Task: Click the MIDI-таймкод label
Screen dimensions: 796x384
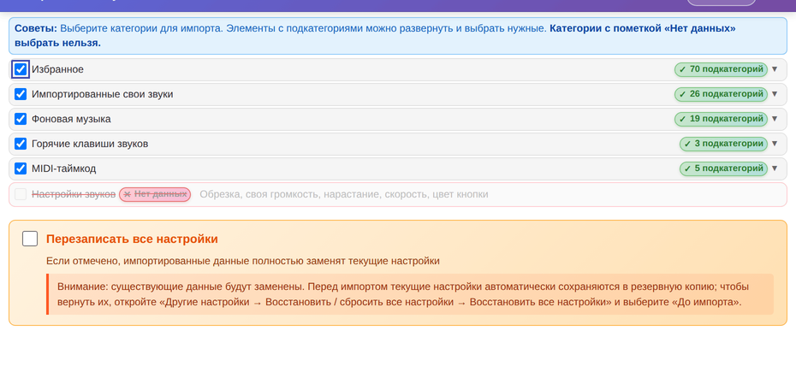Action: 63,168
